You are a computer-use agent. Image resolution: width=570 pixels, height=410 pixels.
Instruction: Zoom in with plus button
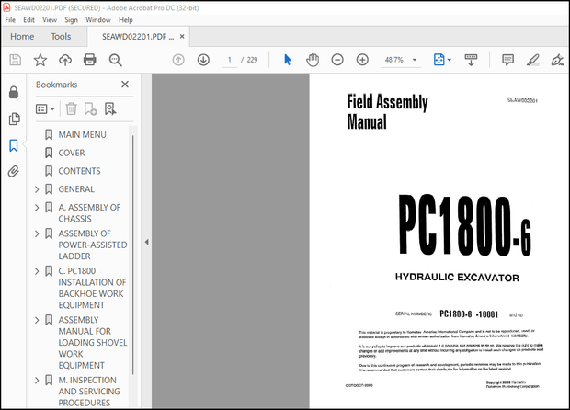pyautogui.click(x=362, y=60)
